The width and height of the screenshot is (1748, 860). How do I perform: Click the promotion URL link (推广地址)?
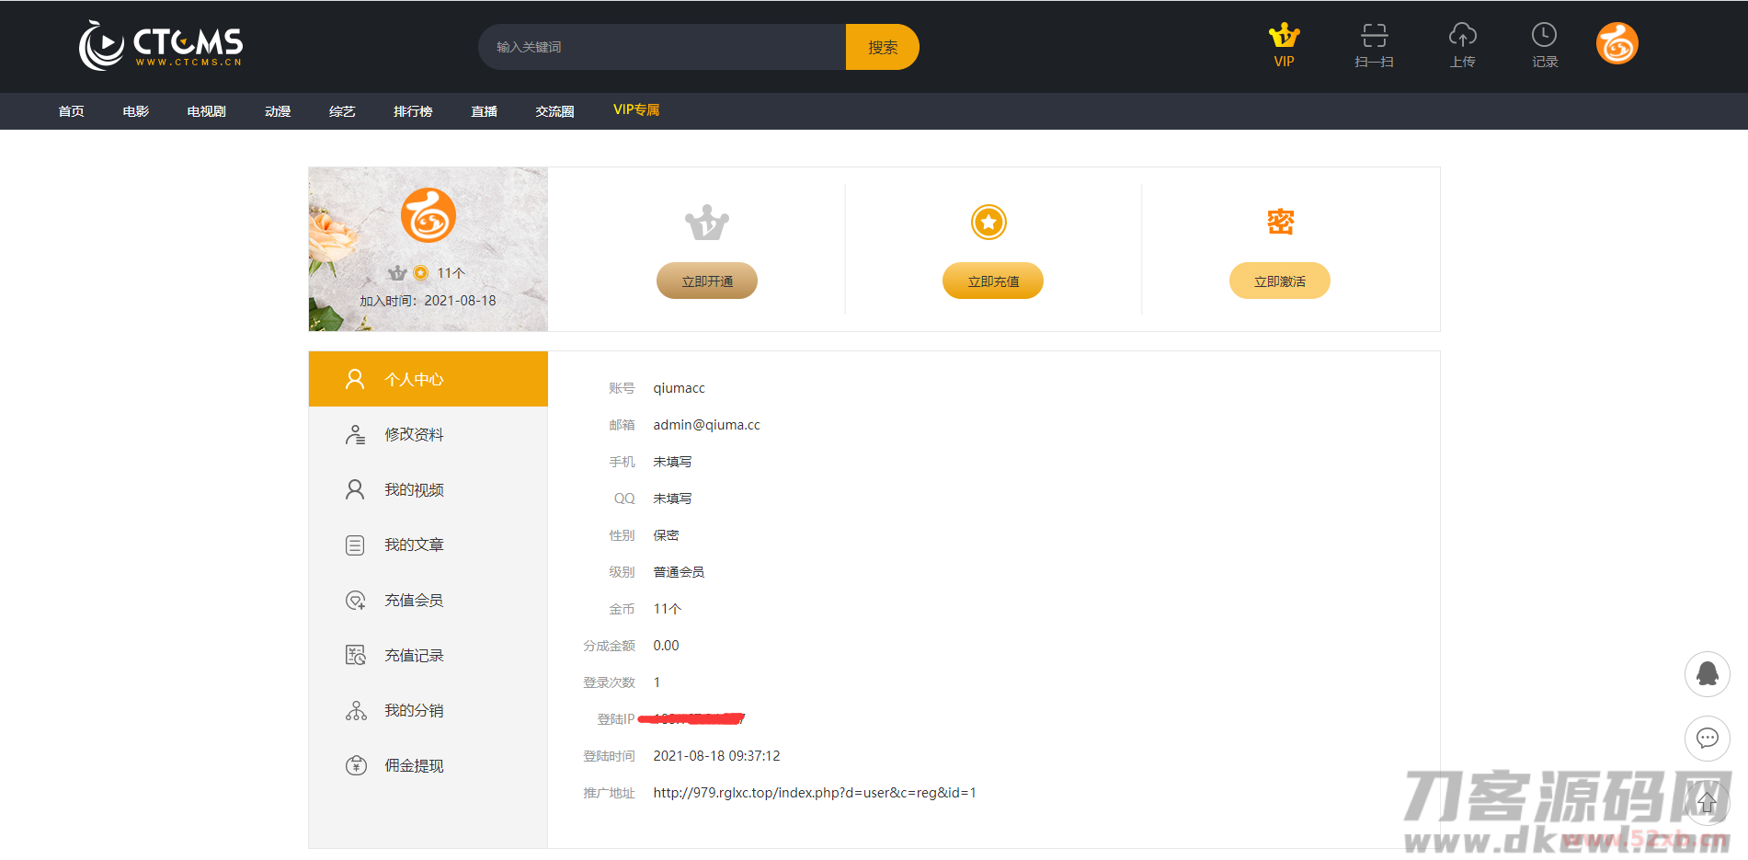pyautogui.click(x=814, y=793)
